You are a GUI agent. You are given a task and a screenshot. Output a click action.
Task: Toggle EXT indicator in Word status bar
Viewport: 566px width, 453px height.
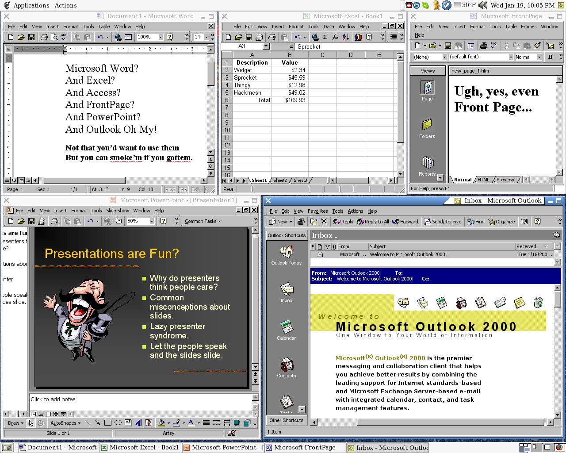[x=195, y=189]
